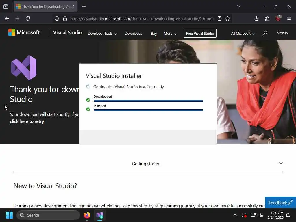Open the Feedback button
Image resolution: width=296 pixels, height=222 pixels.
coord(280,203)
